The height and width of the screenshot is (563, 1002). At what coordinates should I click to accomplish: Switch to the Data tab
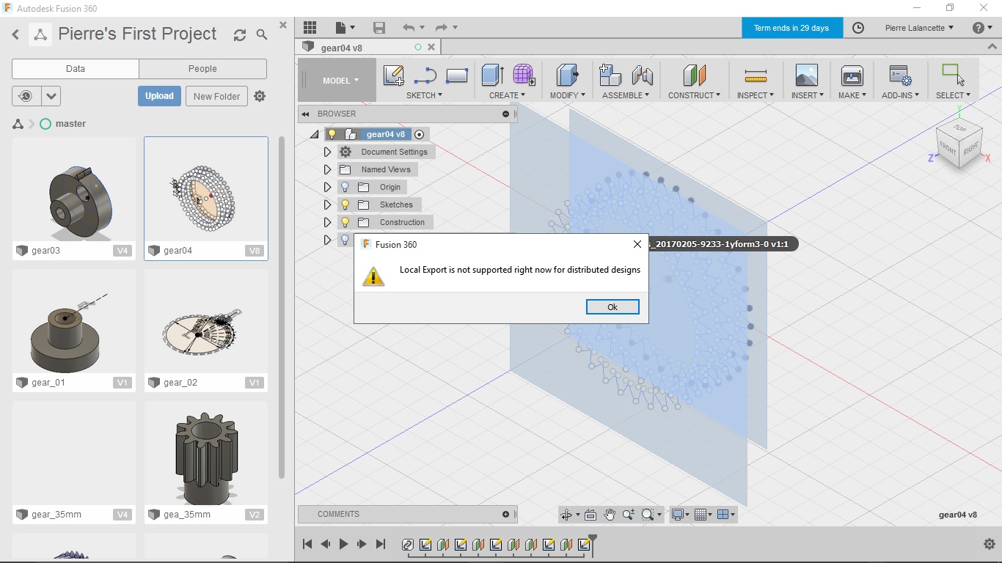point(76,69)
